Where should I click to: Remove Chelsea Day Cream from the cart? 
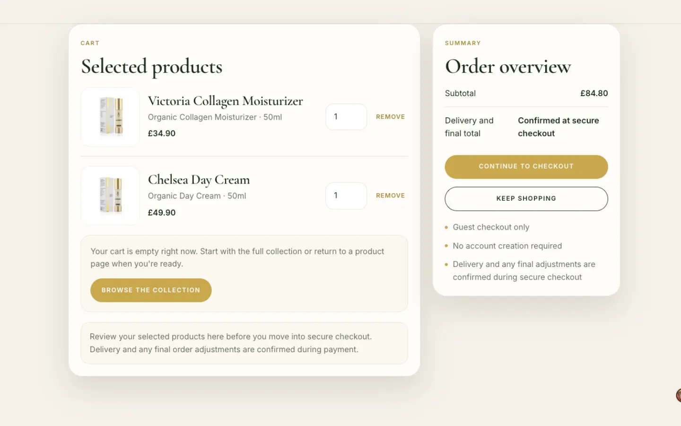390,195
